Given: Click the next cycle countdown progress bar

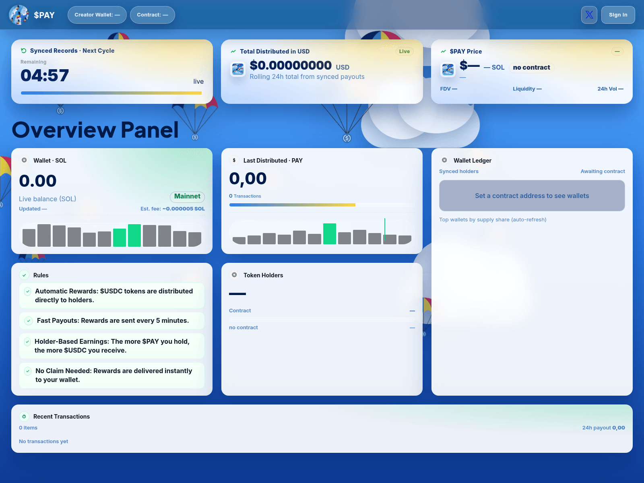Looking at the screenshot, I should point(111,93).
